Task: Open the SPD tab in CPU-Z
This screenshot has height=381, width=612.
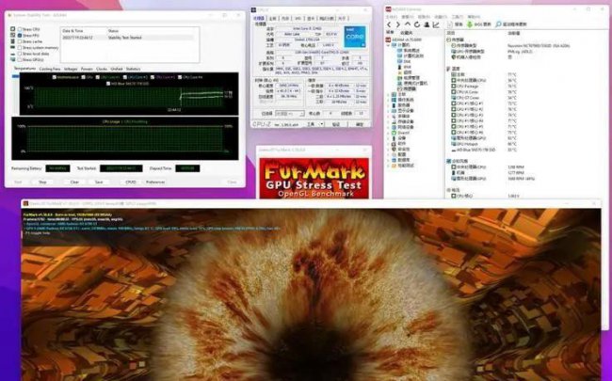Action: pos(298,18)
